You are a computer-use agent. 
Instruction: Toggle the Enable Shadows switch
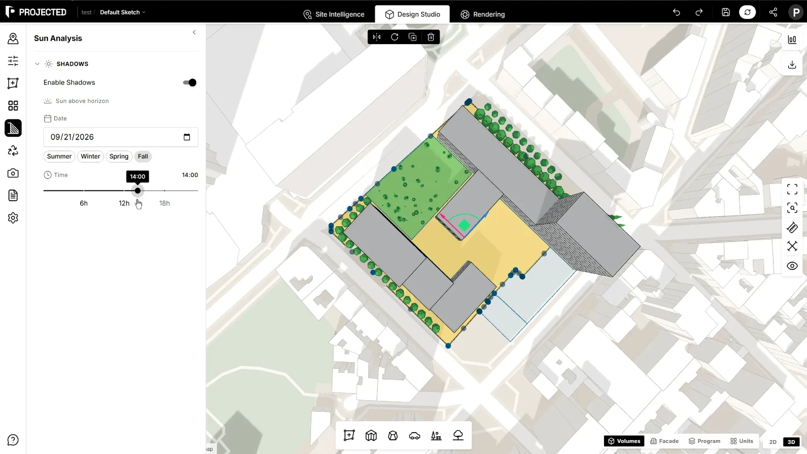tap(190, 82)
